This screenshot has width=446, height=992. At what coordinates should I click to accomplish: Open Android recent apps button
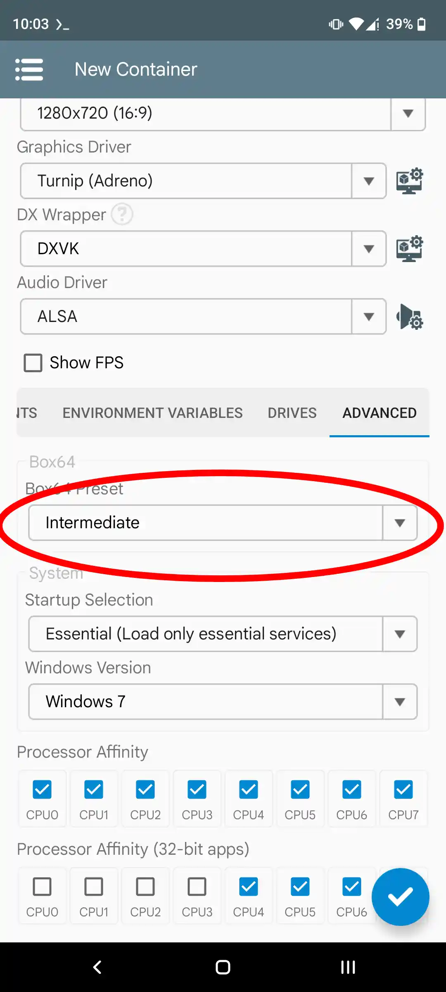348,967
